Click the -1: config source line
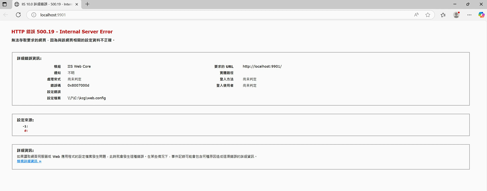The height and width of the screenshot is (191, 487). point(25,126)
